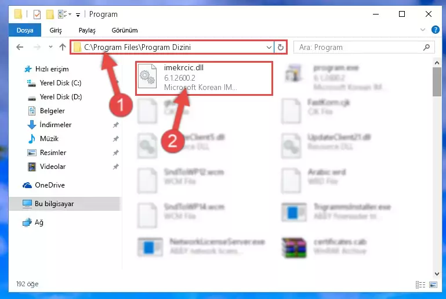Open the Paylaş ribbon tab
This screenshot has height=299, width=446.
[87, 30]
